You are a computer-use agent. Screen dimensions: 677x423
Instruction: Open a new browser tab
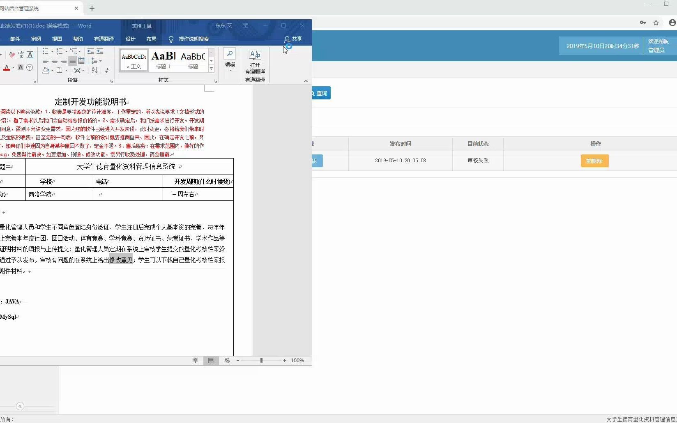coord(92,8)
